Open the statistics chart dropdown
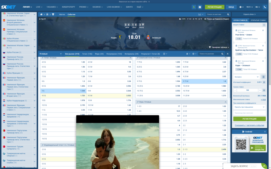The height and width of the screenshot is (169, 271). 201,15
